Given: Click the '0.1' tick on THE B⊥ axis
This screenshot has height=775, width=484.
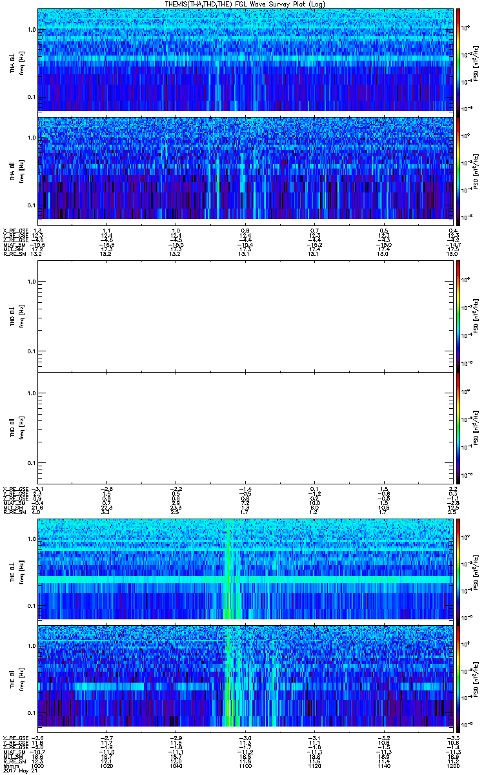Looking at the screenshot, I should pos(32,605).
